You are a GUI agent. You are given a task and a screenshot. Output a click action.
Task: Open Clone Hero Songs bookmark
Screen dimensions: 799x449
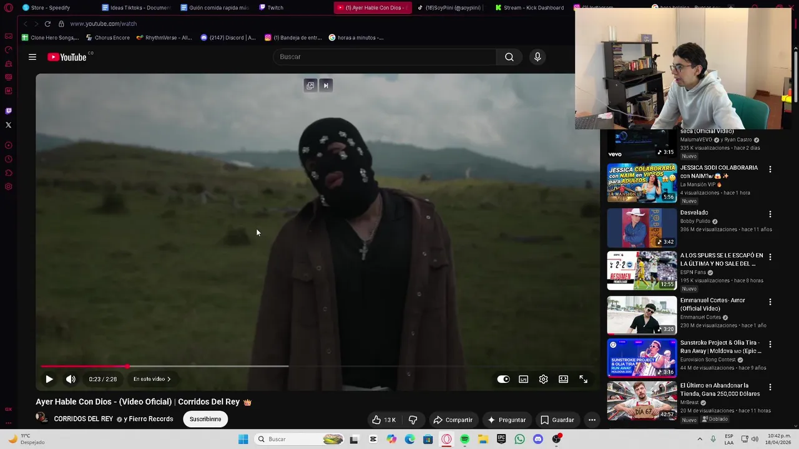50,37
